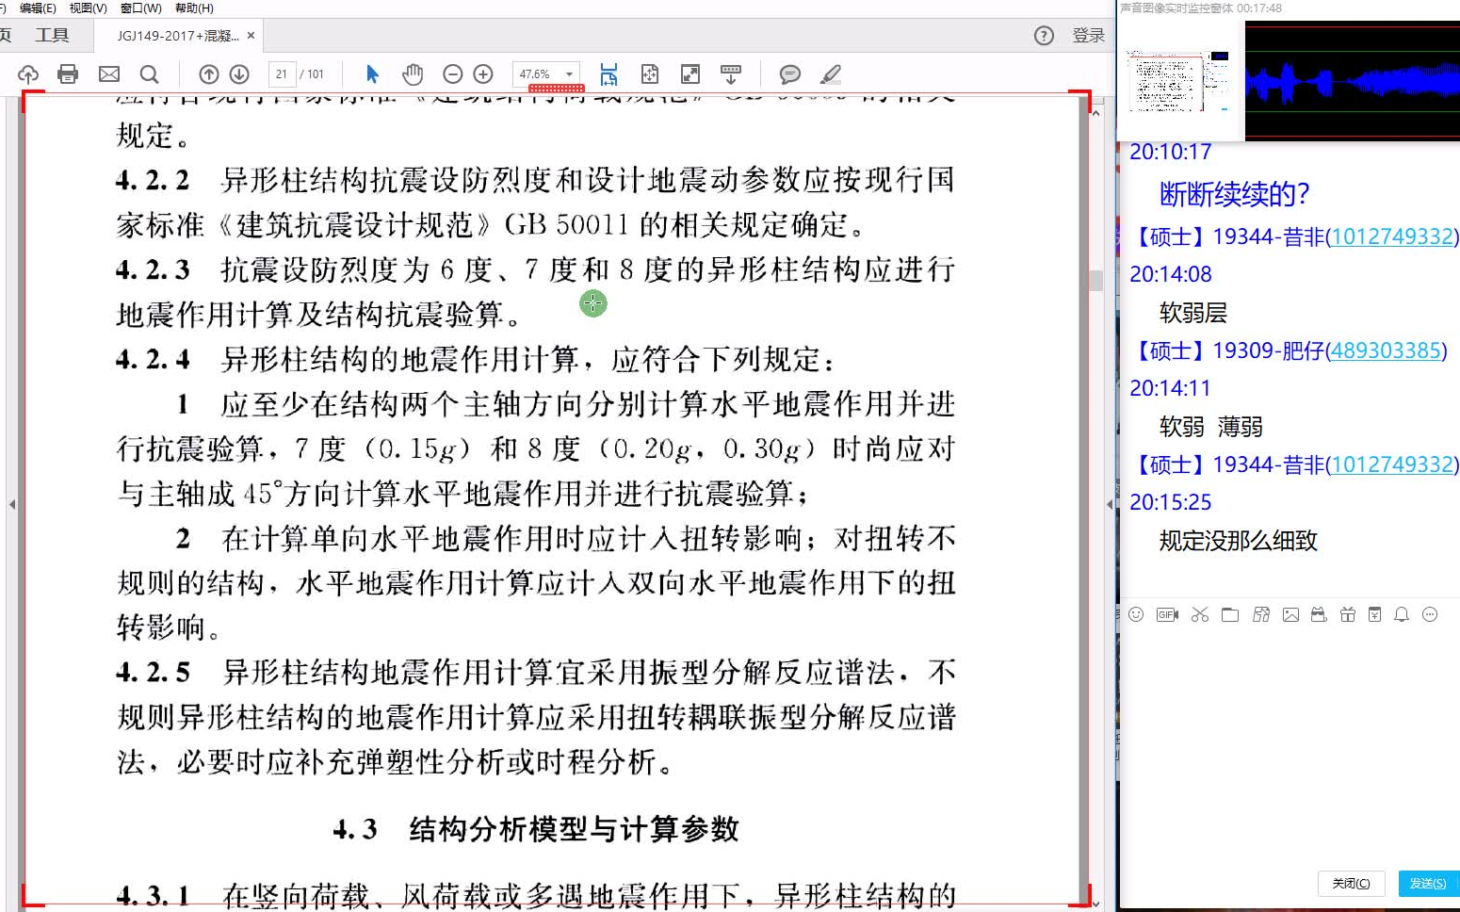This screenshot has height=912, width=1460.
Task: Activate the hand pan tool
Action: tap(413, 74)
